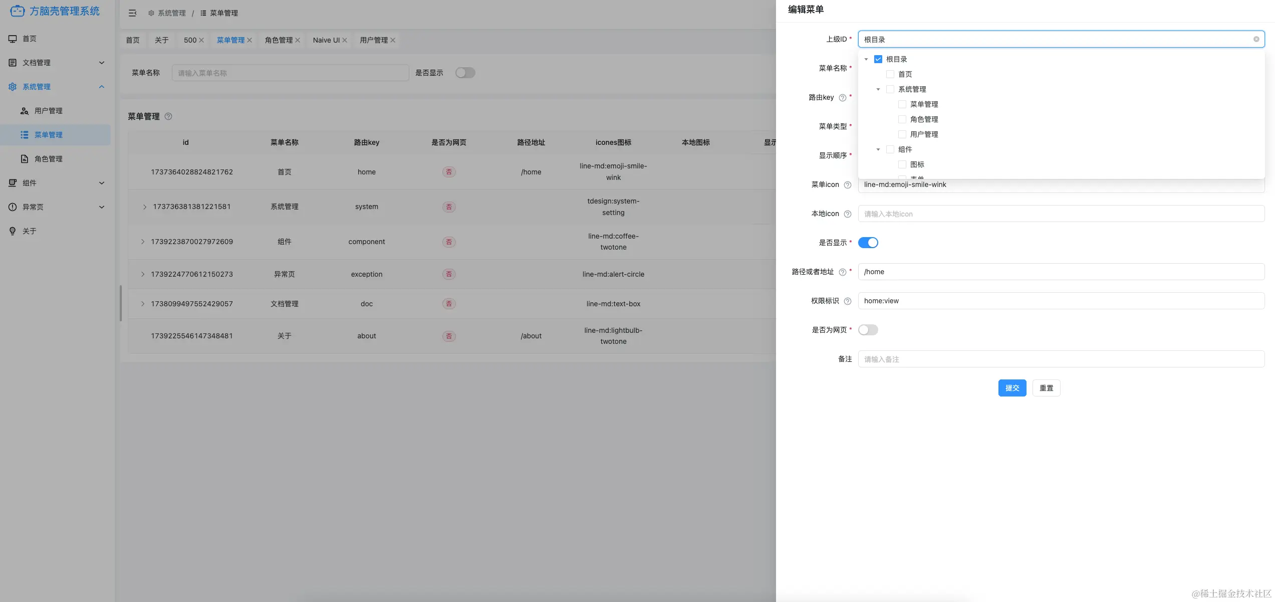1275x602 pixels.
Task: Click the sidebar collapse icon in the header
Action: click(x=132, y=13)
